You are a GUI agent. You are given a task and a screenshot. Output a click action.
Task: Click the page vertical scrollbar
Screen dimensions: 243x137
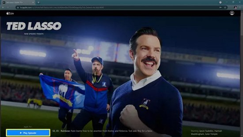tap(242, 73)
